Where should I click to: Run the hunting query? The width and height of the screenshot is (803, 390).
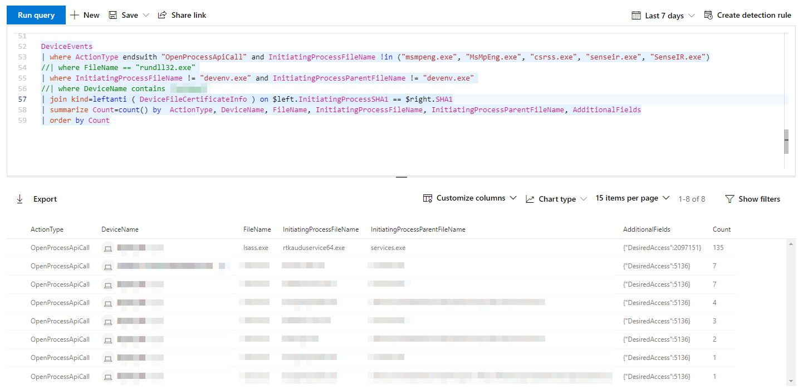pos(36,15)
